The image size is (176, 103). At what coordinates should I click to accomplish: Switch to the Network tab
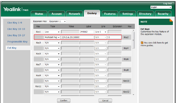pos(74,14)
